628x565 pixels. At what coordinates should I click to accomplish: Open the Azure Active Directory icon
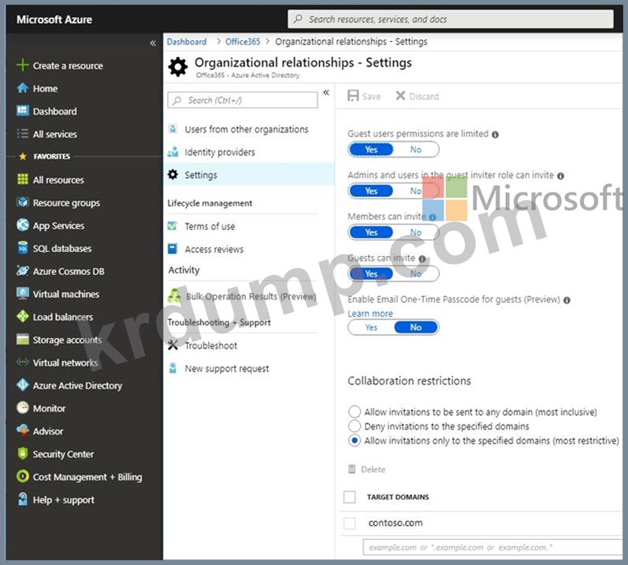(x=22, y=385)
